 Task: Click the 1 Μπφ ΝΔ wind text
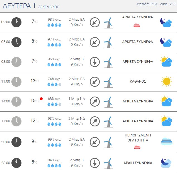pos(77,99)
